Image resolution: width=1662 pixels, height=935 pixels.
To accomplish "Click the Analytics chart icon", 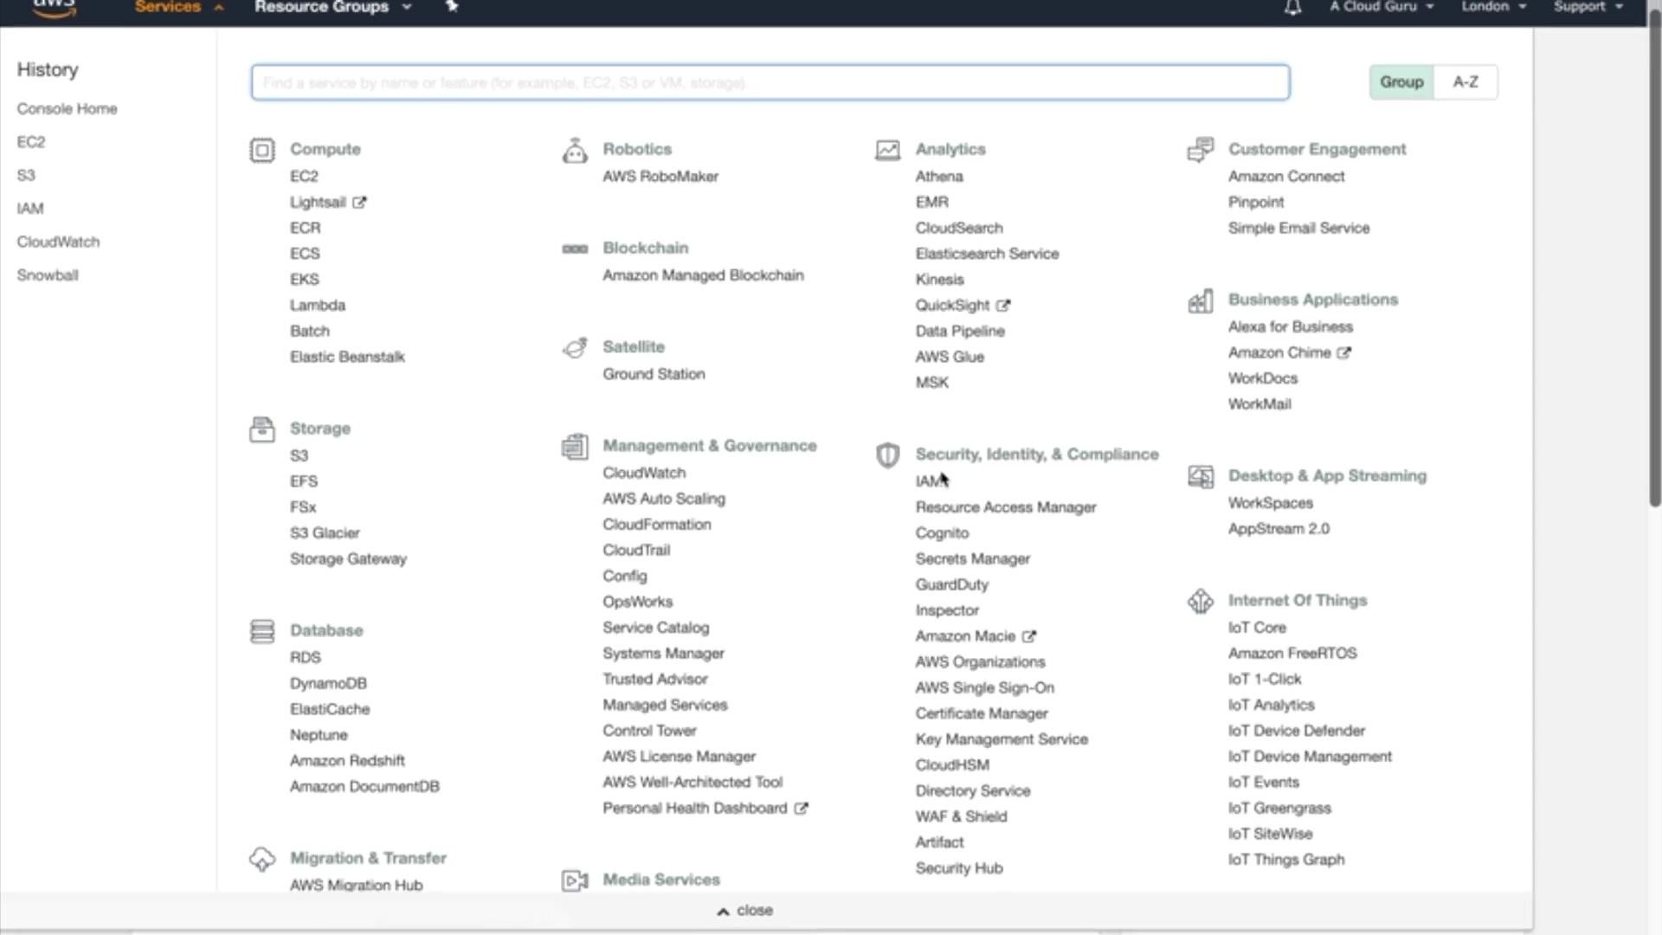I will pos(887,151).
